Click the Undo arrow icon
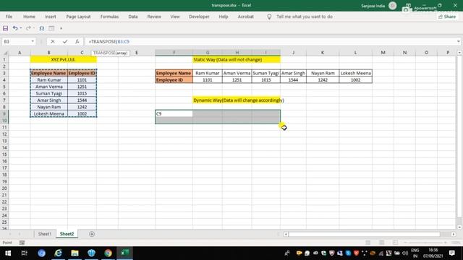 coord(14,28)
